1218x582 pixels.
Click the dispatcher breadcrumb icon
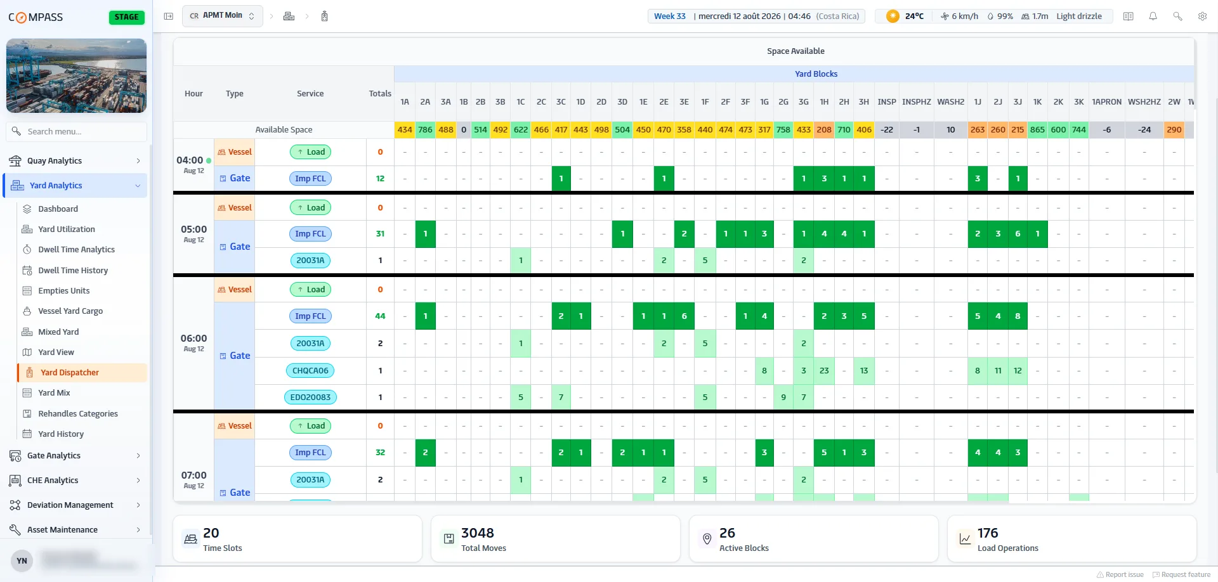[324, 16]
